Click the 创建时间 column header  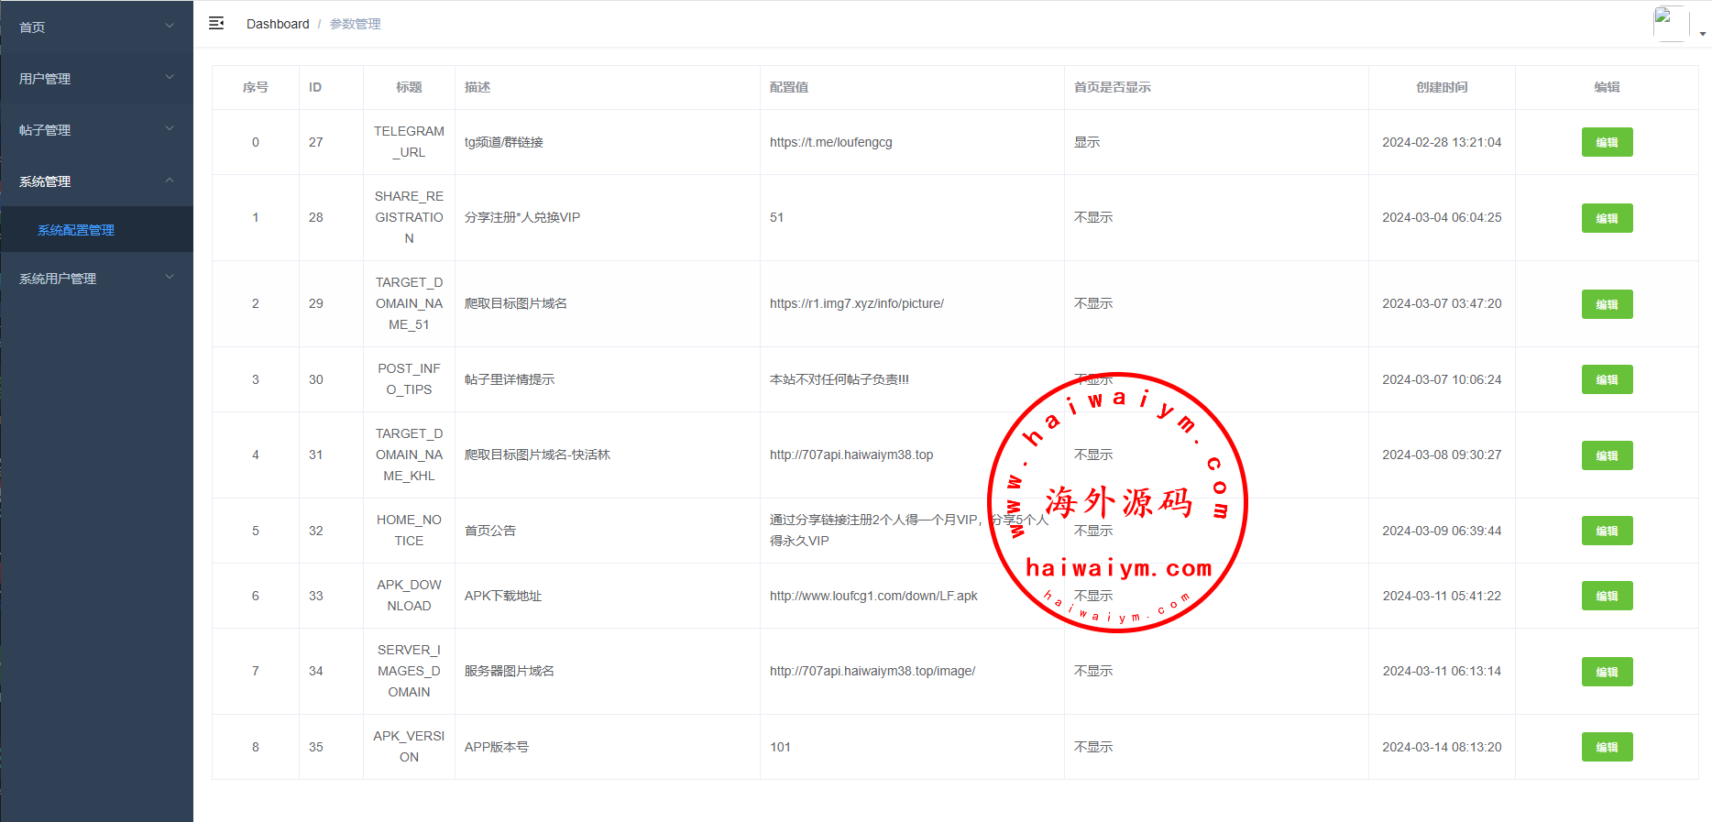click(1441, 87)
